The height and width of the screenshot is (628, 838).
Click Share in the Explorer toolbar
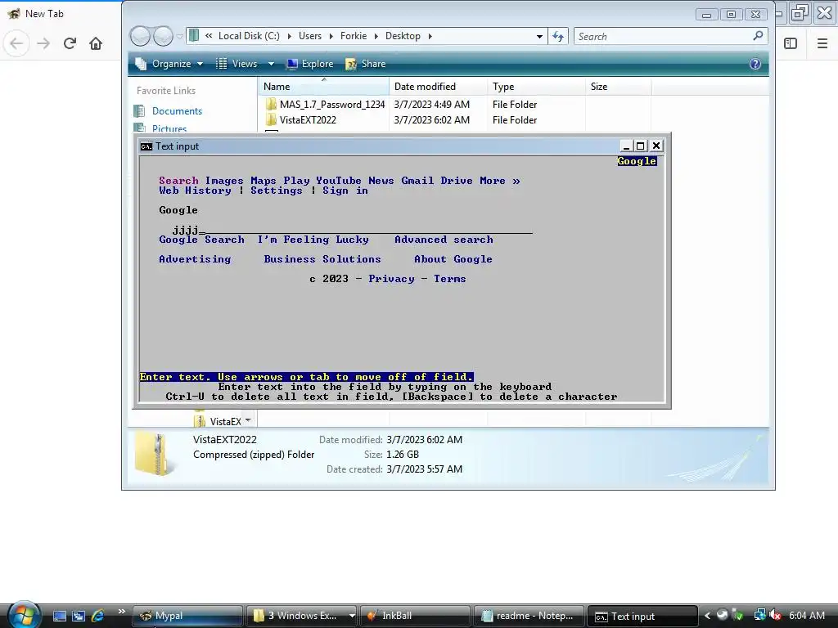coord(366,64)
